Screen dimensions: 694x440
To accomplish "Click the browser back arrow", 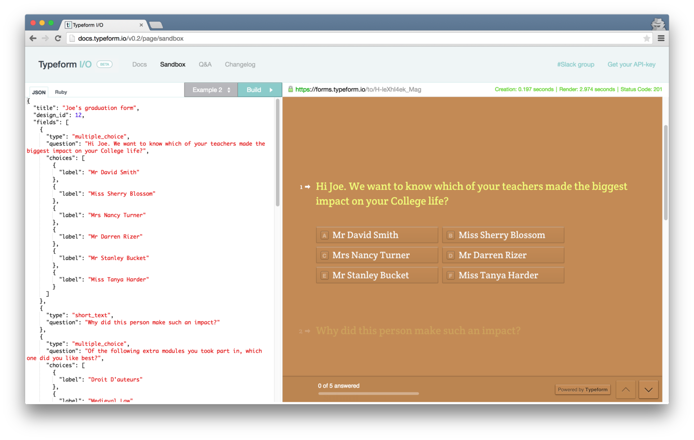I will pos(33,38).
